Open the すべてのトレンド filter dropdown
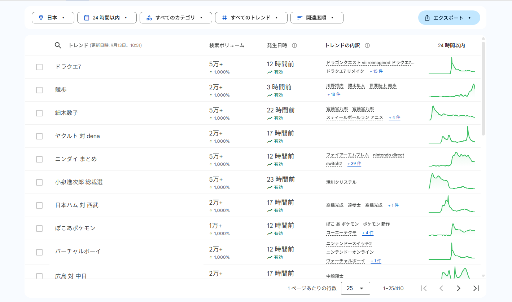The width and height of the screenshot is (512, 302). click(251, 18)
